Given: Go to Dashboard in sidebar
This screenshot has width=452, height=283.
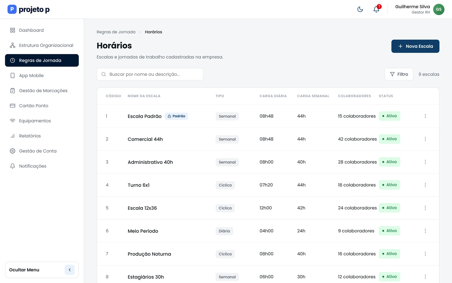Looking at the screenshot, I should pos(42,30).
